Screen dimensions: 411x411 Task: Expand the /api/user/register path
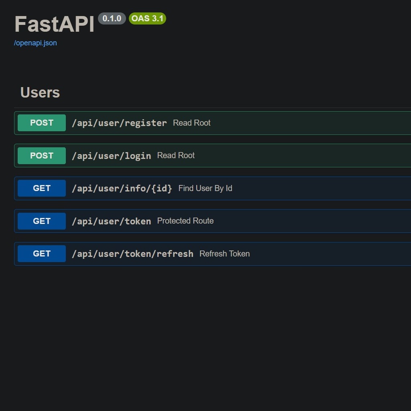(119, 123)
